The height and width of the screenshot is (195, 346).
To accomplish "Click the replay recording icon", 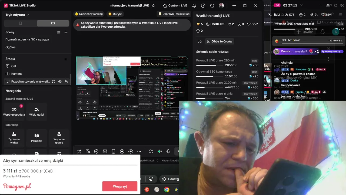I will click(x=131, y=151).
